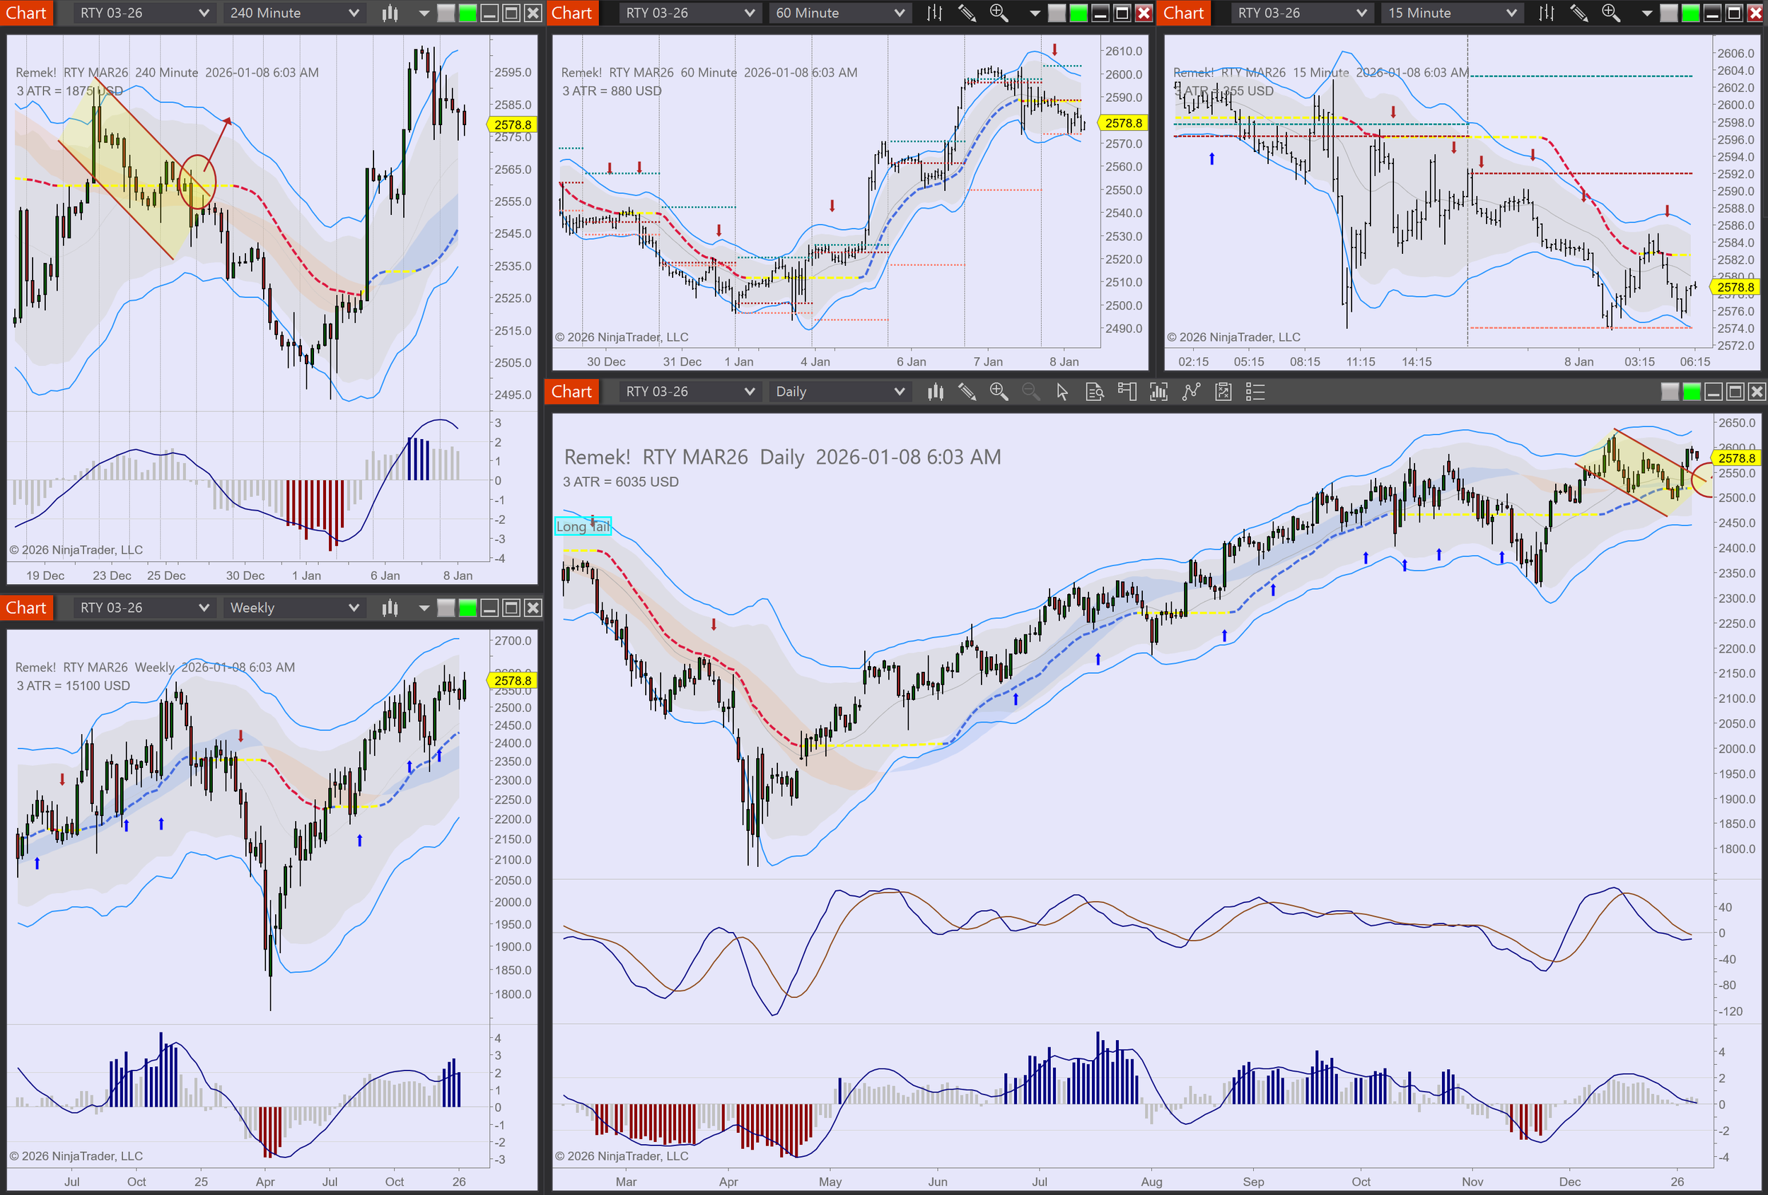
Task: Click the Chart tab of the 60 Minute window
Action: [x=571, y=13]
